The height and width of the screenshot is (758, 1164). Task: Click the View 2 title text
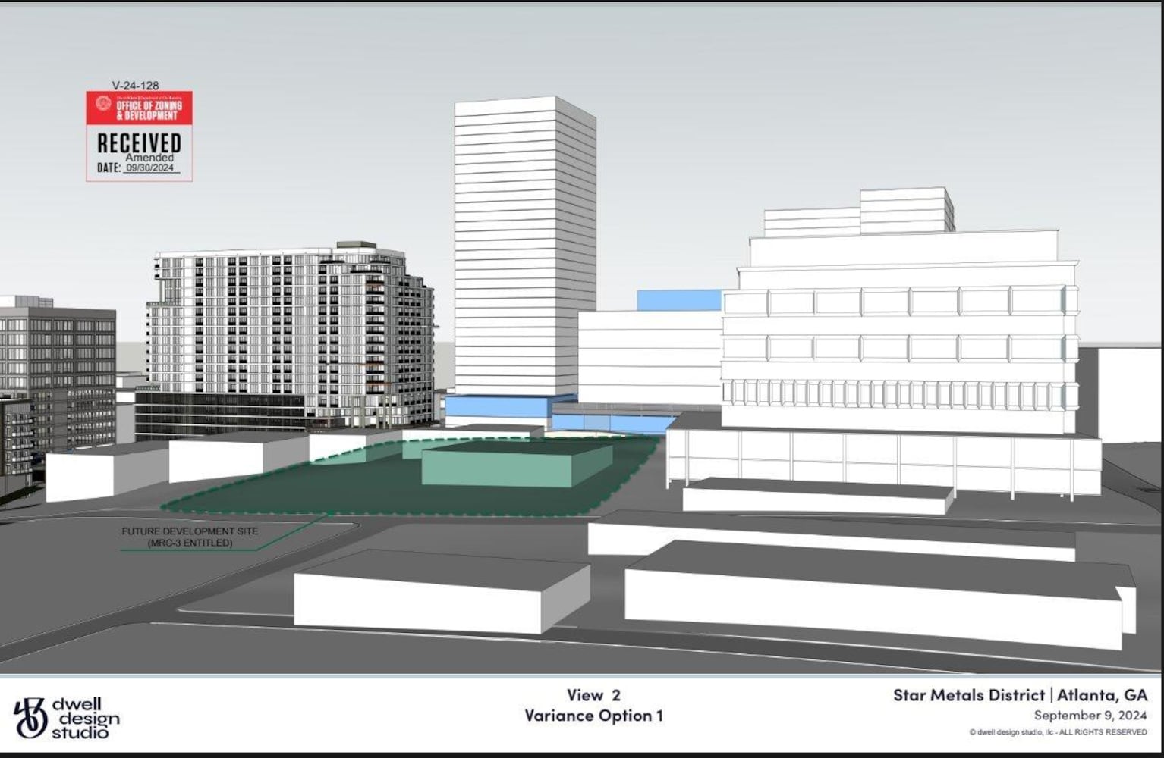pos(593,694)
